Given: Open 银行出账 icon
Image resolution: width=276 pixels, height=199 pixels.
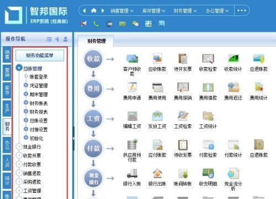Looking at the screenshot, I should [157, 173].
